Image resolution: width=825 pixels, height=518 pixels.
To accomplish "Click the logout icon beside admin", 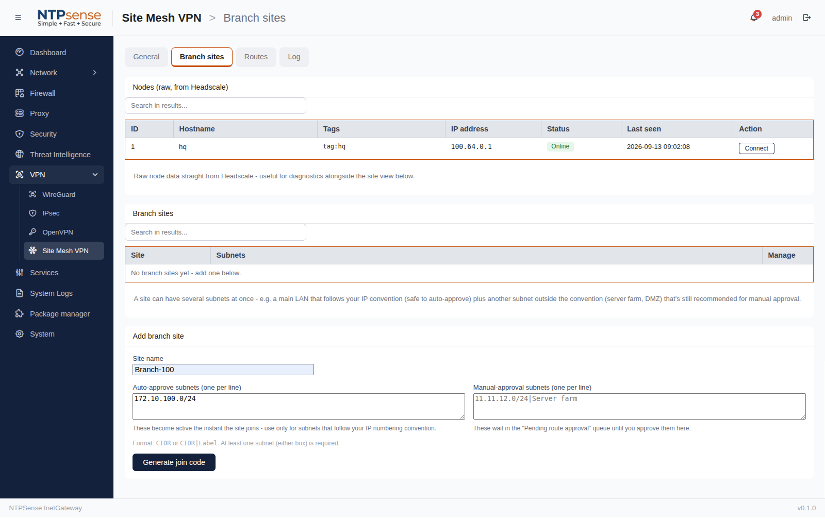I will [807, 18].
